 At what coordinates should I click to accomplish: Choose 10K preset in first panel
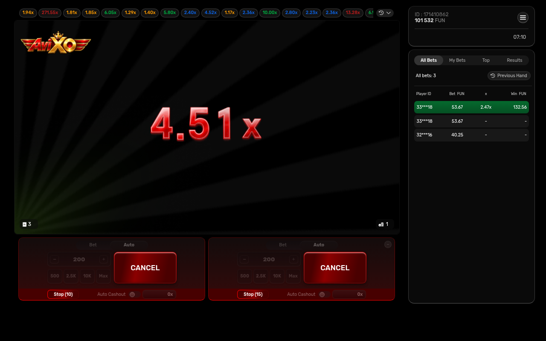(x=87, y=276)
